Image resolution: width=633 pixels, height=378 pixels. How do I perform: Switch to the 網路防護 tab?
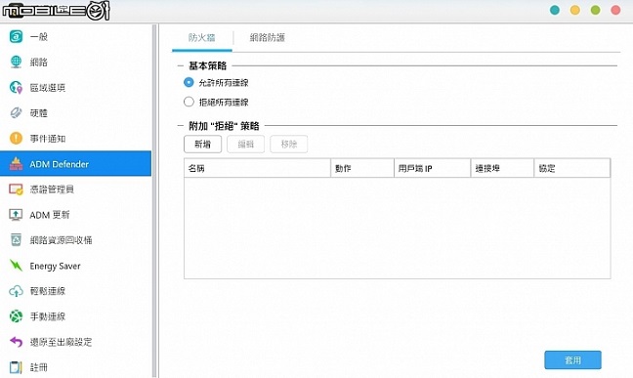click(x=268, y=37)
